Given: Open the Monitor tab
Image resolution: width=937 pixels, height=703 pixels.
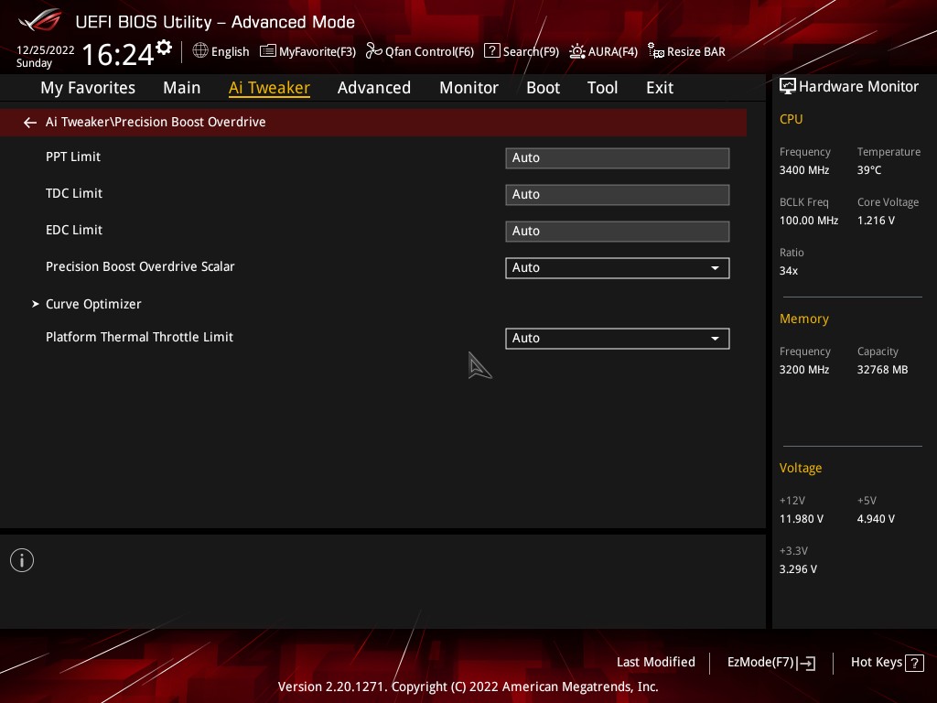Looking at the screenshot, I should pos(469,88).
